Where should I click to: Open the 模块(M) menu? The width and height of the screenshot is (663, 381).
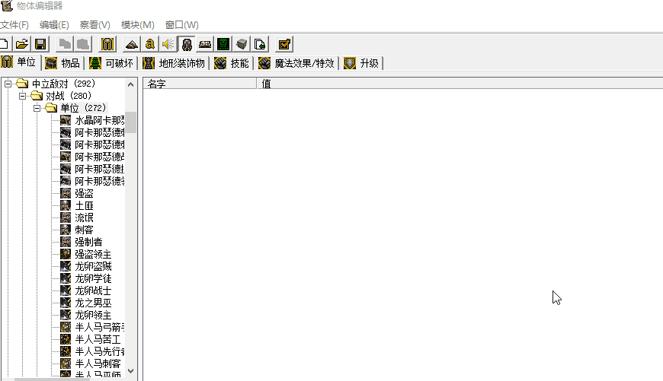[x=137, y=25]
